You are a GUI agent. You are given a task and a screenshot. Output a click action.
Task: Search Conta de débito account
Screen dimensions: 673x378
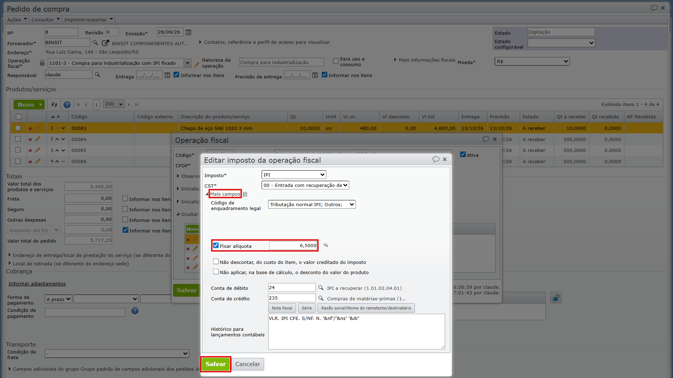pyautogui.click(x=321, y=288)
